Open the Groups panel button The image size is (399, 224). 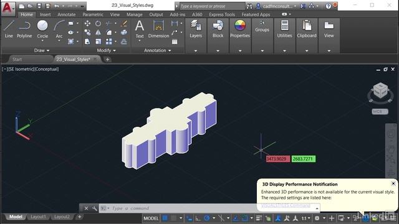(x=262, y=26)
